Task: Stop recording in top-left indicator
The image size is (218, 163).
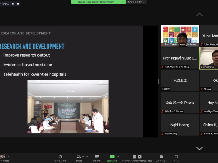Action: tap(18, 4)
